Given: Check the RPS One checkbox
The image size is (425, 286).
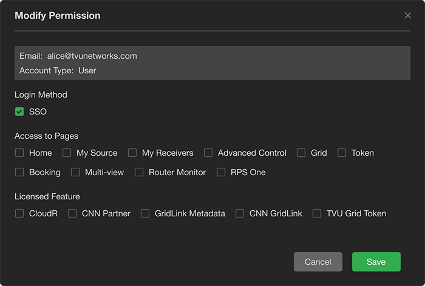Looking at the screenshot, I should 221,172.
